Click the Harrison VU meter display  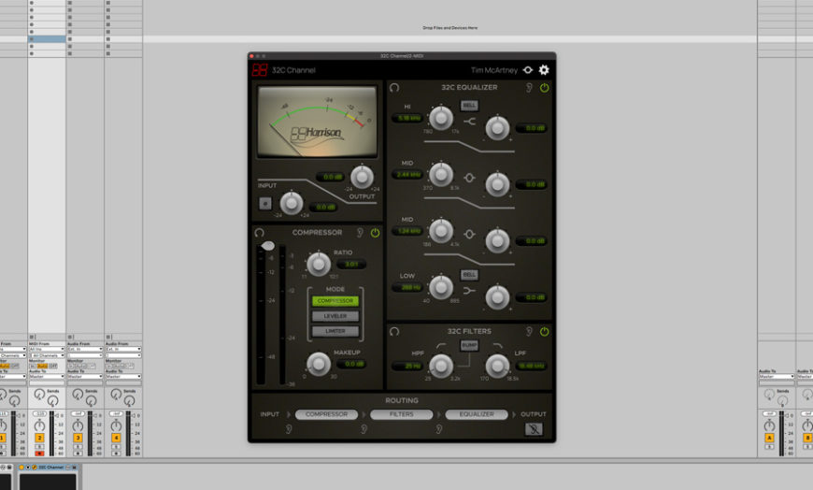318,122
